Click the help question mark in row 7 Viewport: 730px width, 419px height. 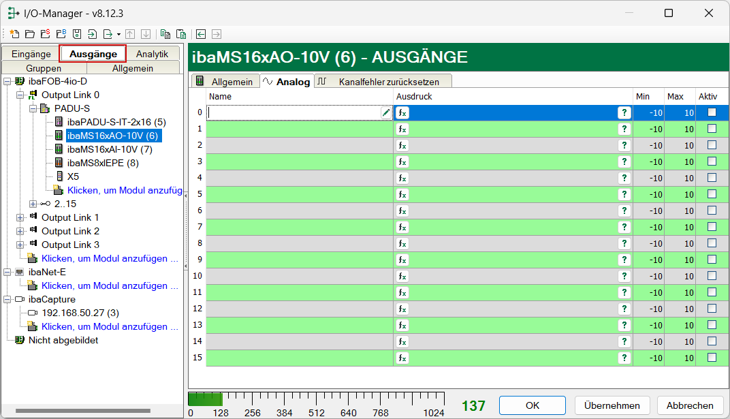pos(623,227)
